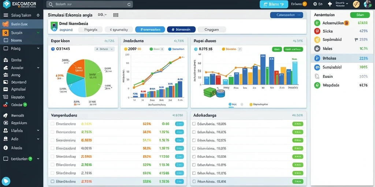Check the first box in Adotkadanga list

click(194, 124)
